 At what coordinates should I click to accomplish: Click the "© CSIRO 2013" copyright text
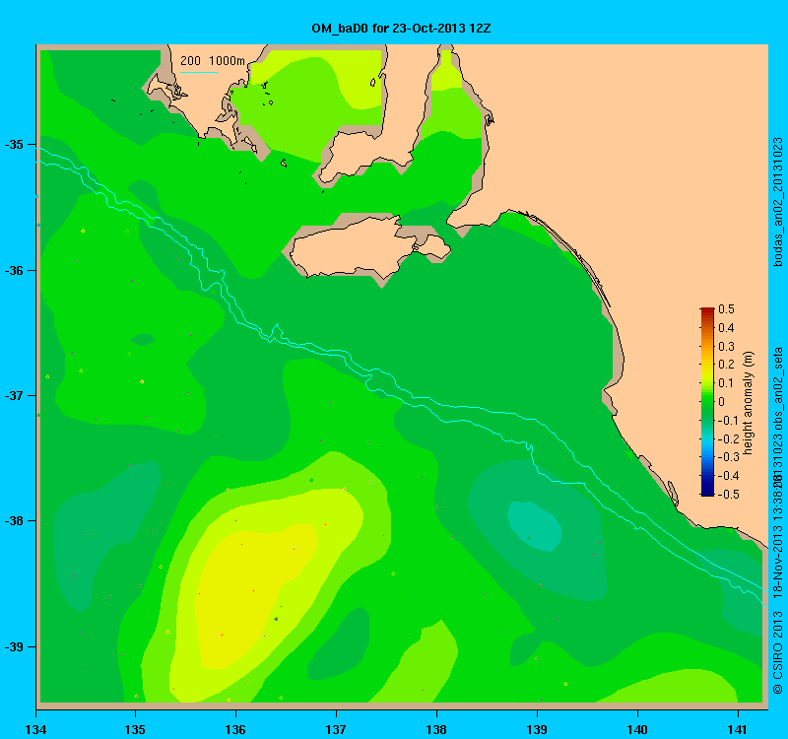777,653
